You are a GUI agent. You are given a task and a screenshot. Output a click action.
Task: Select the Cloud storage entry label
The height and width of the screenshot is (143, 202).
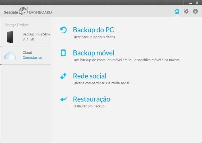click(27, 52)
